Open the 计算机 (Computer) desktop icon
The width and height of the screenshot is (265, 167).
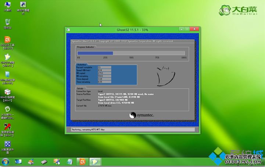[7, 6]
